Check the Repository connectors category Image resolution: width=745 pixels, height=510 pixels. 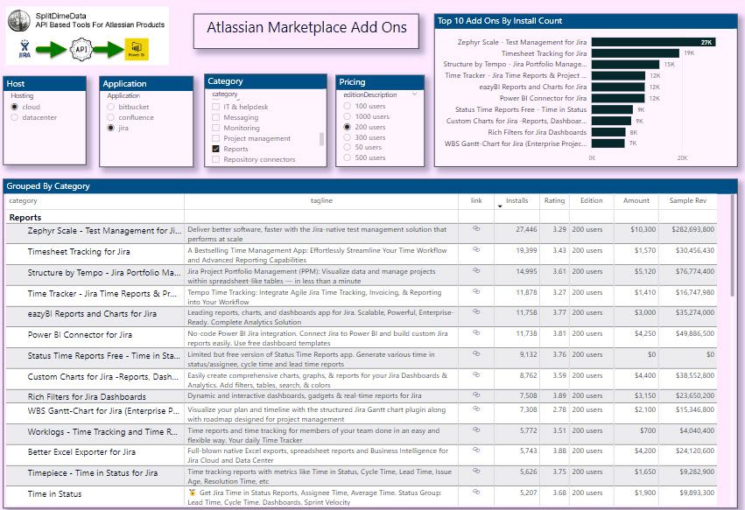(x=215, y=159)
